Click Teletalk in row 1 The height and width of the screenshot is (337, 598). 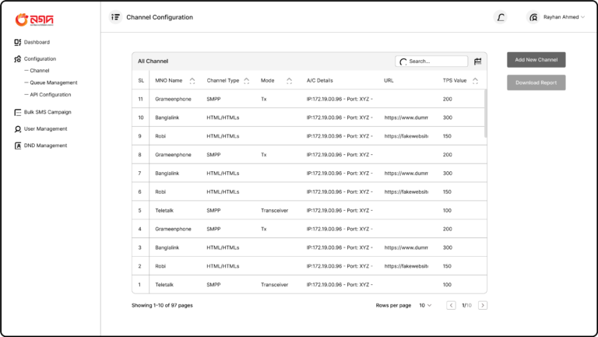164,285
